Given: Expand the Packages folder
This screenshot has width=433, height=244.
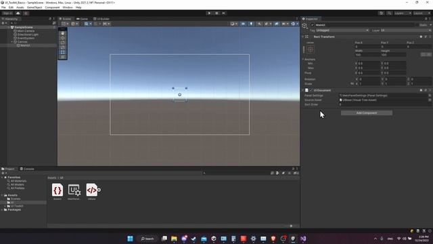Looking at the screenshot, I should (x=2, y=209).
